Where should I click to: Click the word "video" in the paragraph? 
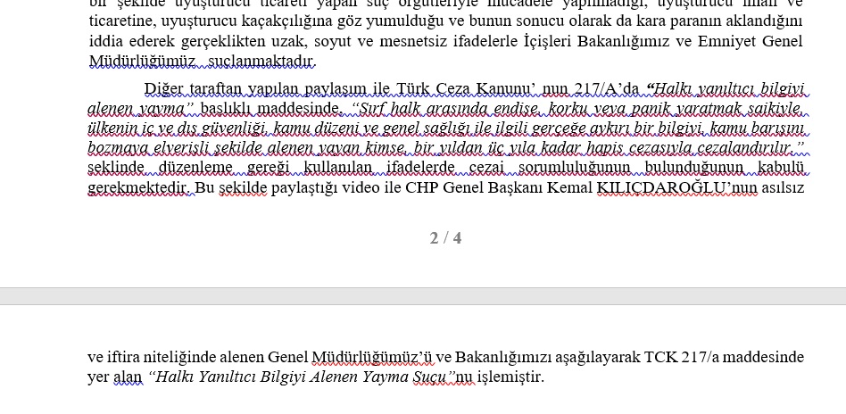360,188
